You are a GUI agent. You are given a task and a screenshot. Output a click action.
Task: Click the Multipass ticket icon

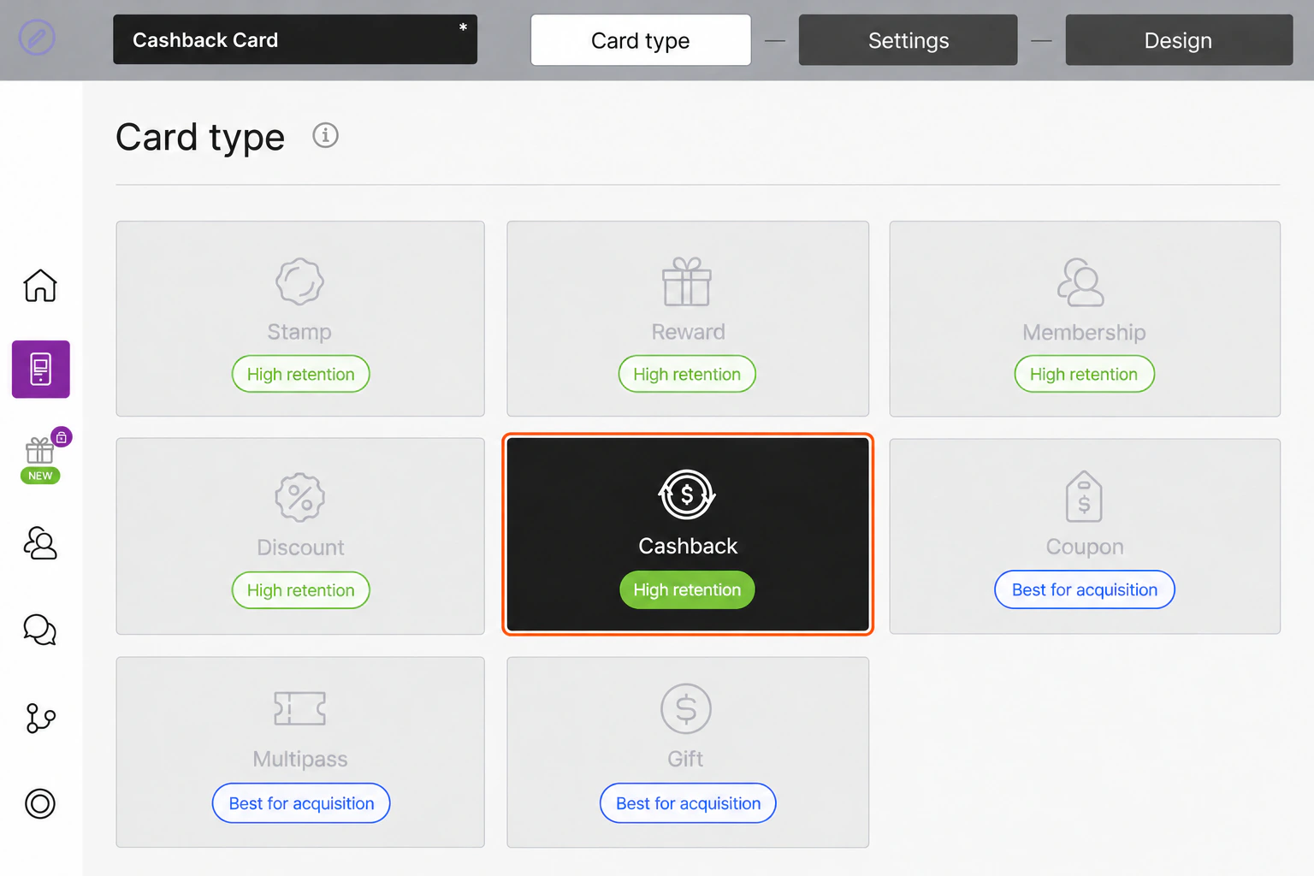tap(299, 708)
